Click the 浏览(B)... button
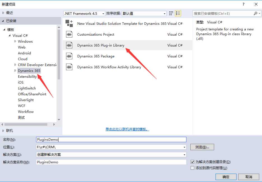Image resolution: width=262 pixels, height=182 pixels. tap(202, 147)
